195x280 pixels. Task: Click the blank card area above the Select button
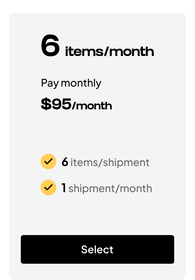(x=97, y=217)
